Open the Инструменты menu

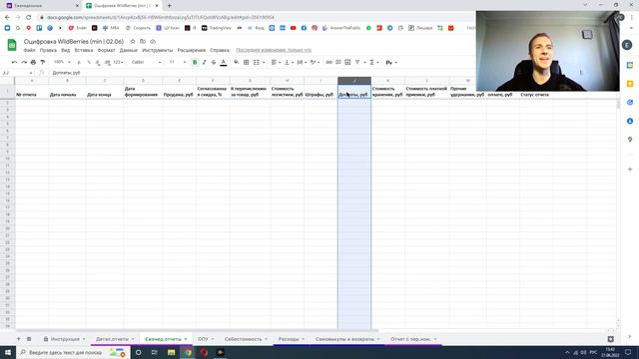[x=158, y=51]
